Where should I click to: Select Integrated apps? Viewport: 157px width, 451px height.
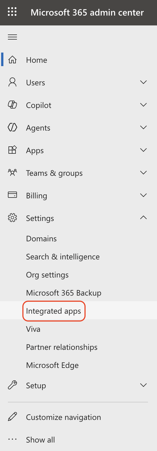point(53,311)
